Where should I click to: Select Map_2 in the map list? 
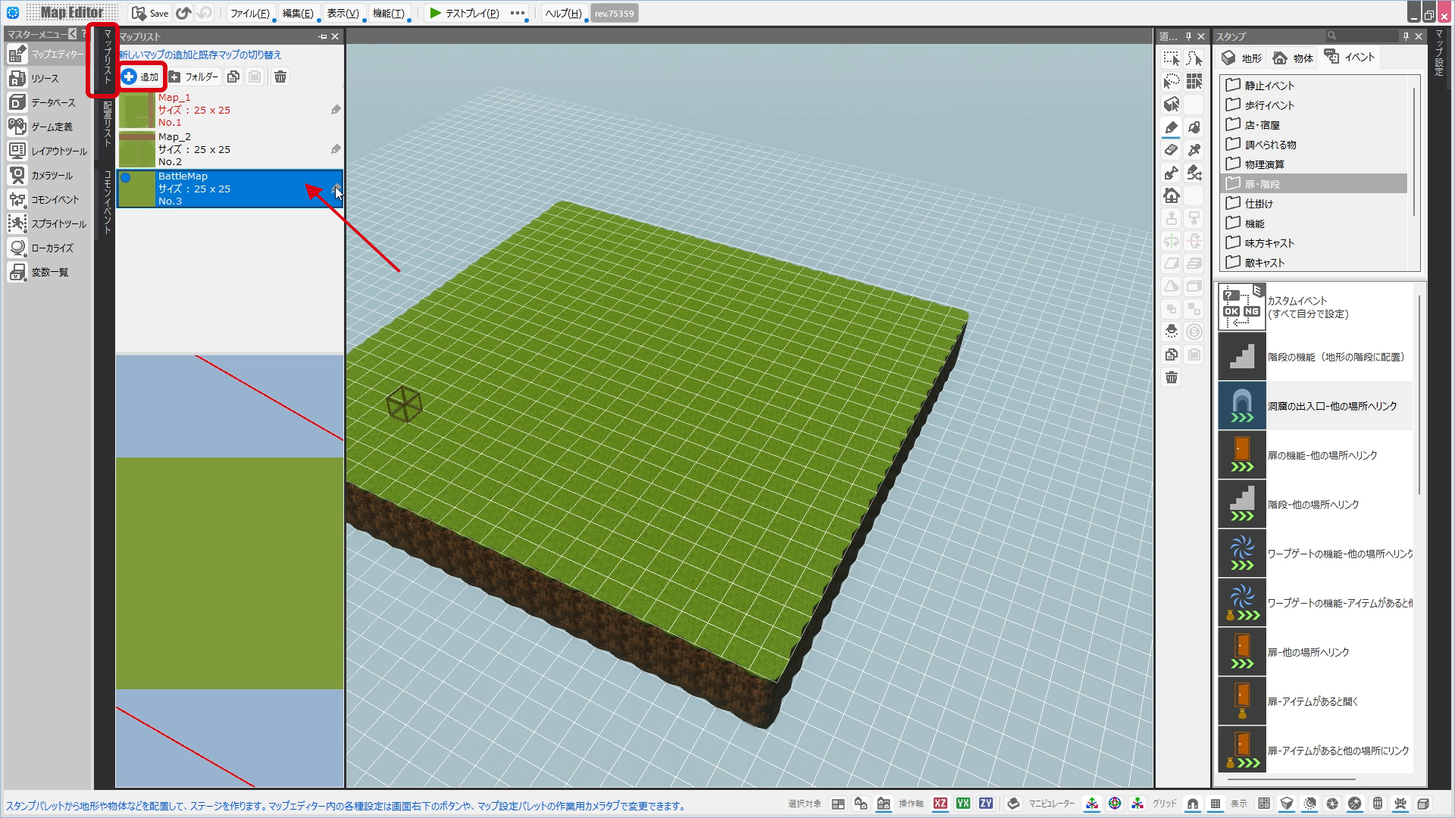[x=230, y=149]
